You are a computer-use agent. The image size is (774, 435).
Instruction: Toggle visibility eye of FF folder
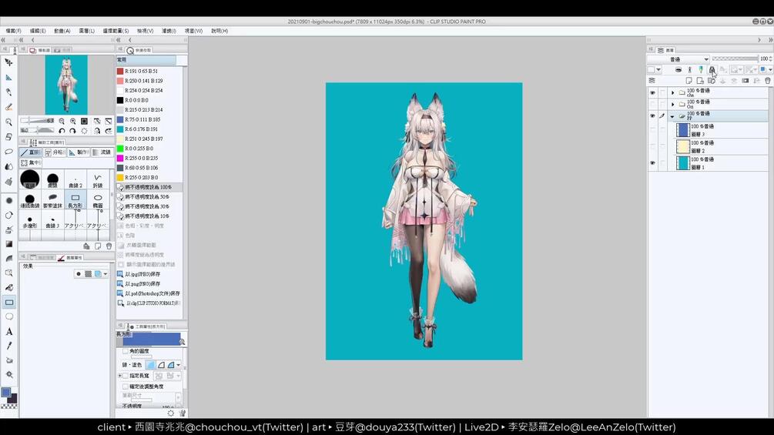[x=652, y=116]
